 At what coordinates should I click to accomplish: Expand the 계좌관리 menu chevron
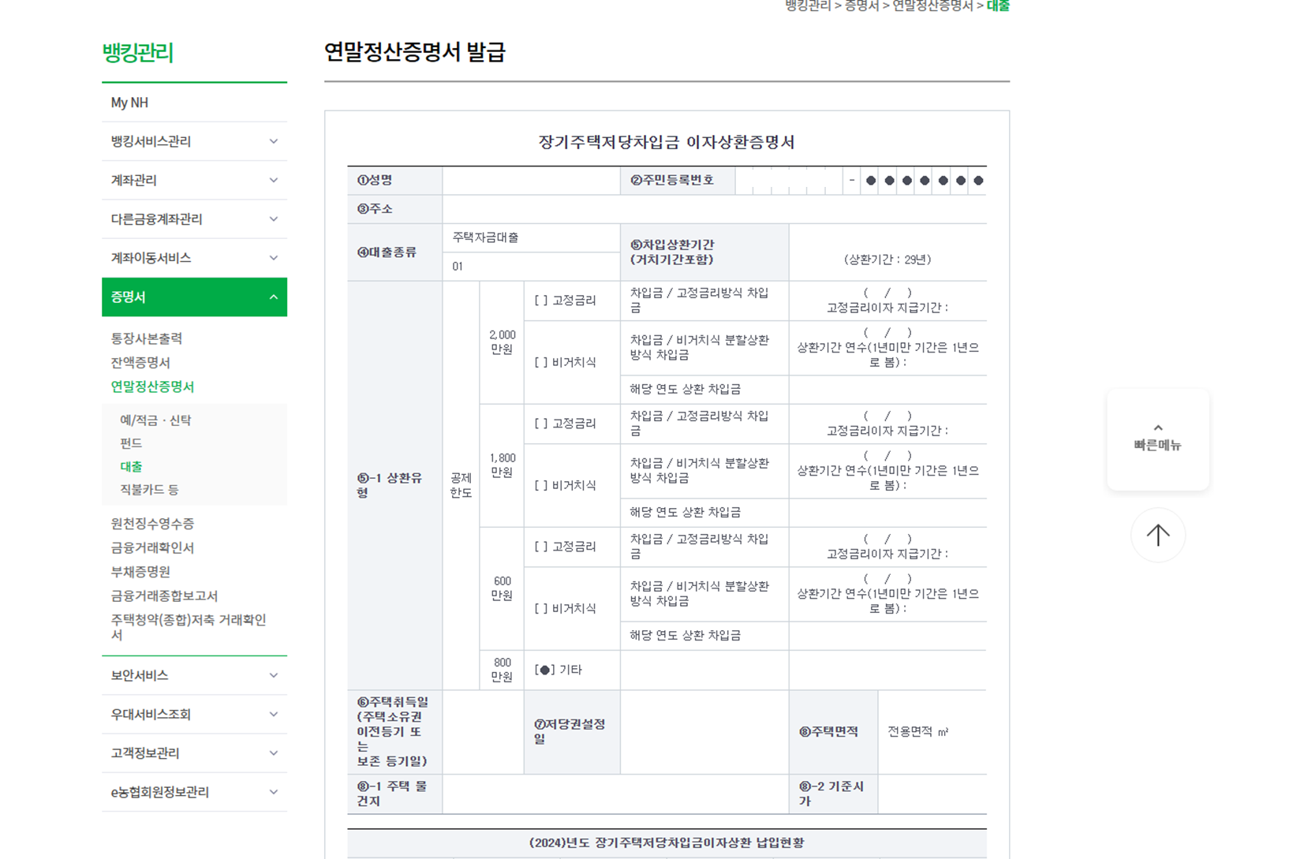[x=273, y=180]
